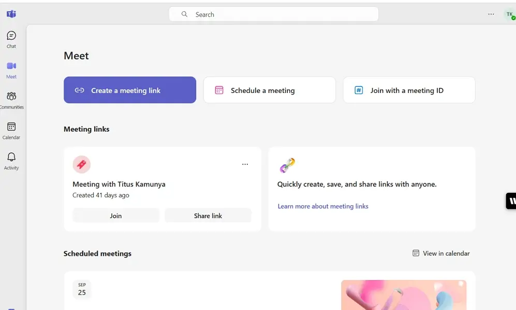Screen dimensions: 516x310
Task: Open the Chat section from the sidebar
Action: pyautogui.click(x=11, y=39)
